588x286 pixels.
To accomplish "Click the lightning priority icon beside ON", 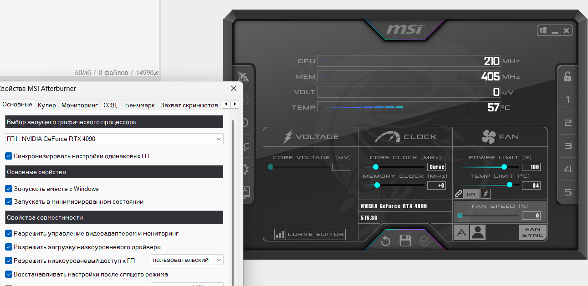I will [486, 194].
